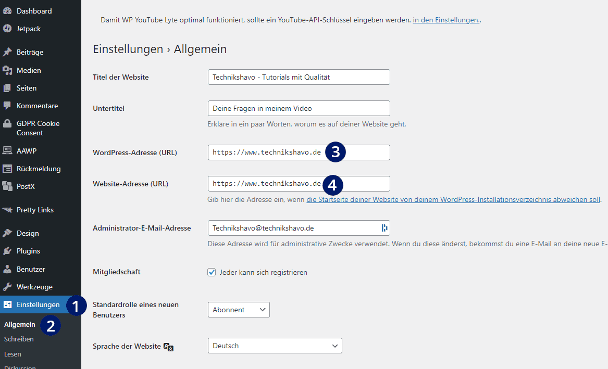Click the password manager icon in email field
Image resolution: width=608 pixels, height=369 pixels.
pos(384,228)
